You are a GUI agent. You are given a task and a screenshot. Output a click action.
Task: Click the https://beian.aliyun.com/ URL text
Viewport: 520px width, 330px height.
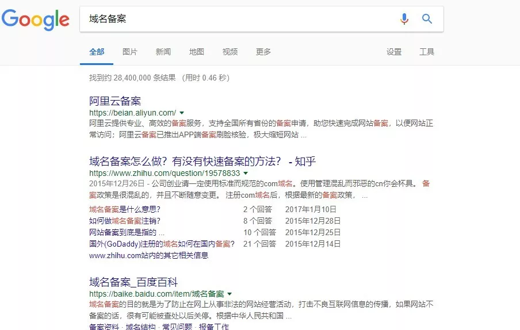(x=133, y=113)
